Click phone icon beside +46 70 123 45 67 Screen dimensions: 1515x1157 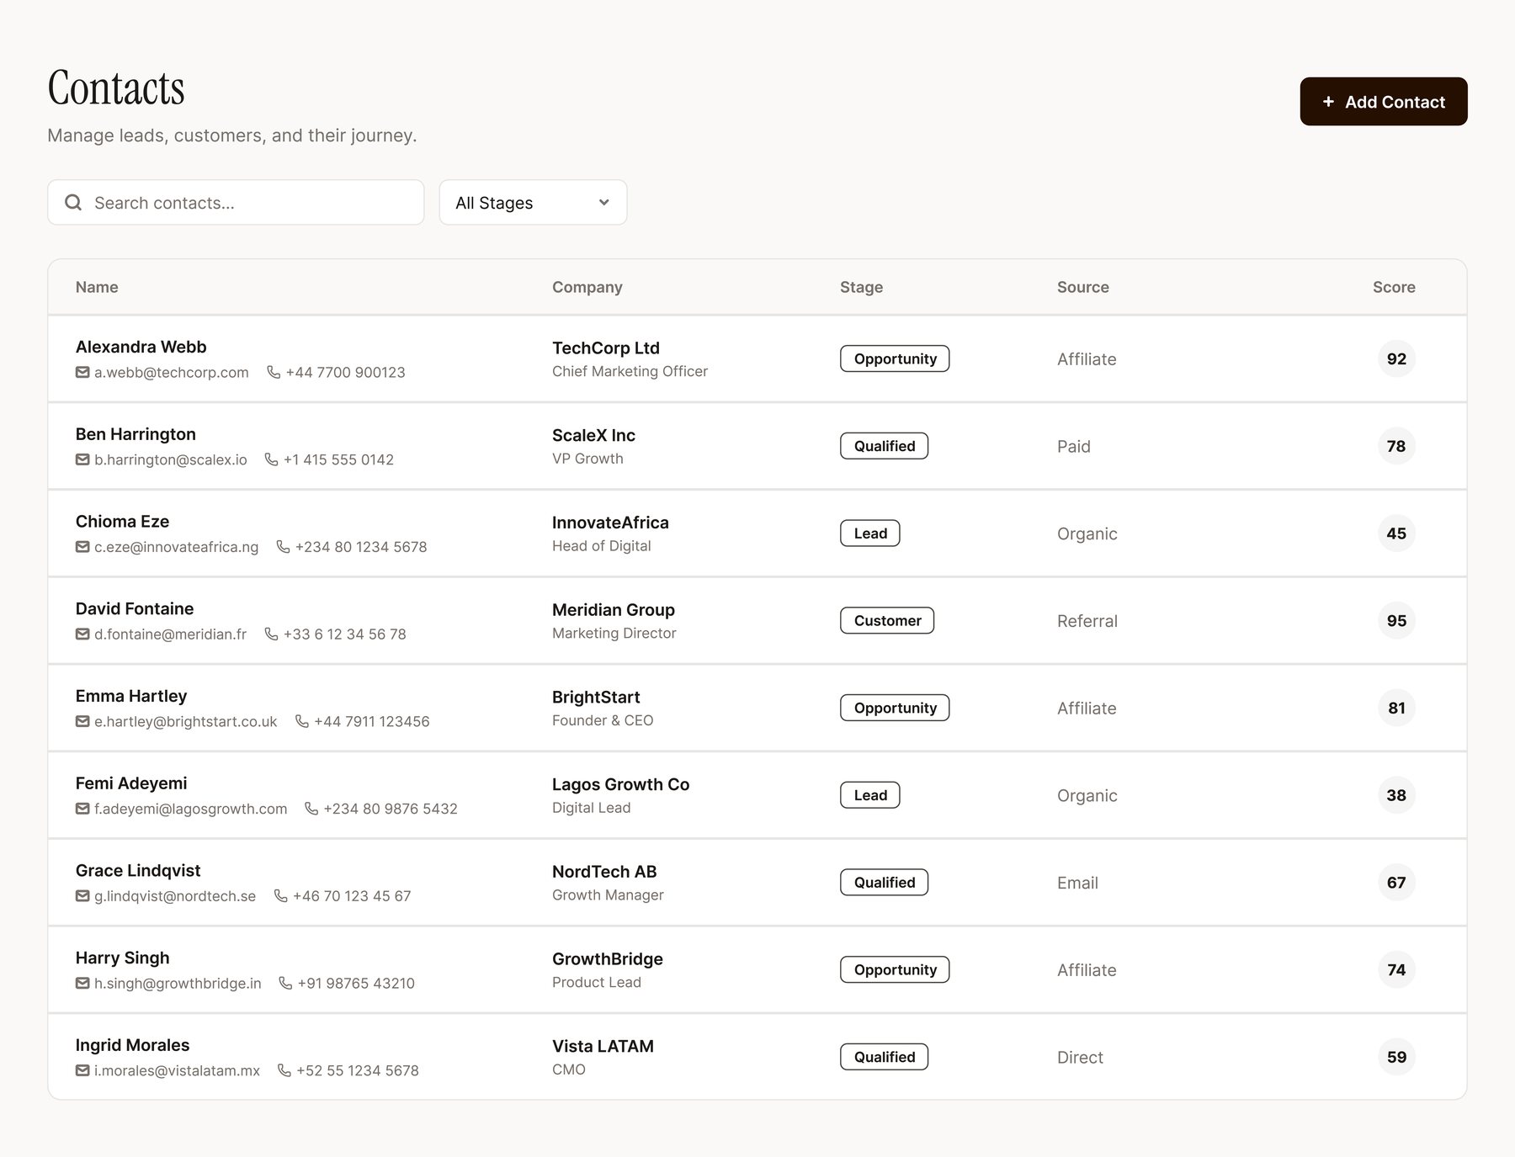click(280, 896)
